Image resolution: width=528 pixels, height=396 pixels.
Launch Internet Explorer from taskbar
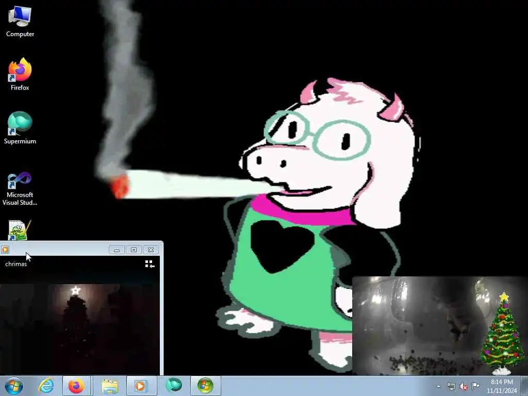pyautogui.click(x=46, y=386)
